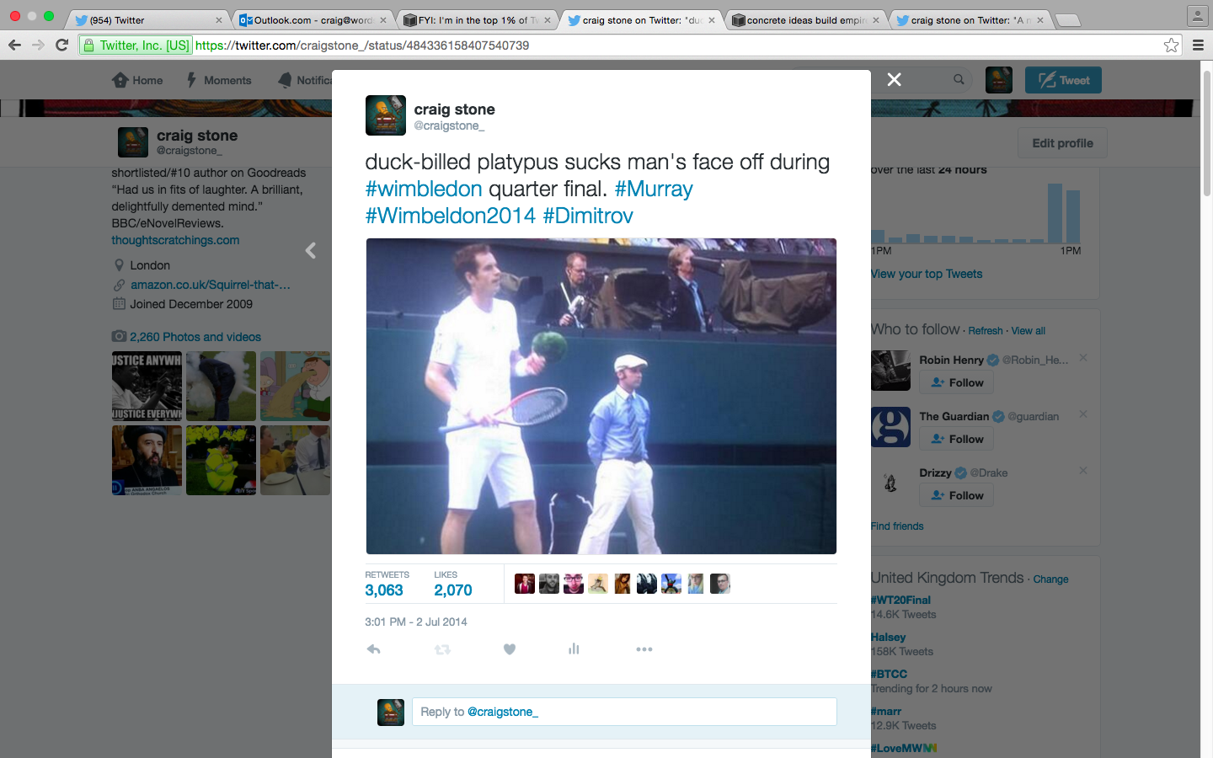Open the more options ellipsis menu

pyautogui.click(x=644, y=649)
